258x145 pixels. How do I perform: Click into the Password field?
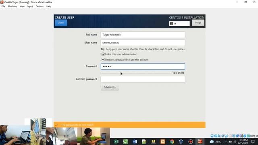click(x=143, y=66)
